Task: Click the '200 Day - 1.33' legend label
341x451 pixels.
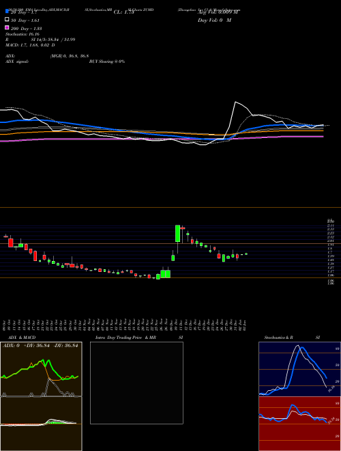Action: [27, 29]
